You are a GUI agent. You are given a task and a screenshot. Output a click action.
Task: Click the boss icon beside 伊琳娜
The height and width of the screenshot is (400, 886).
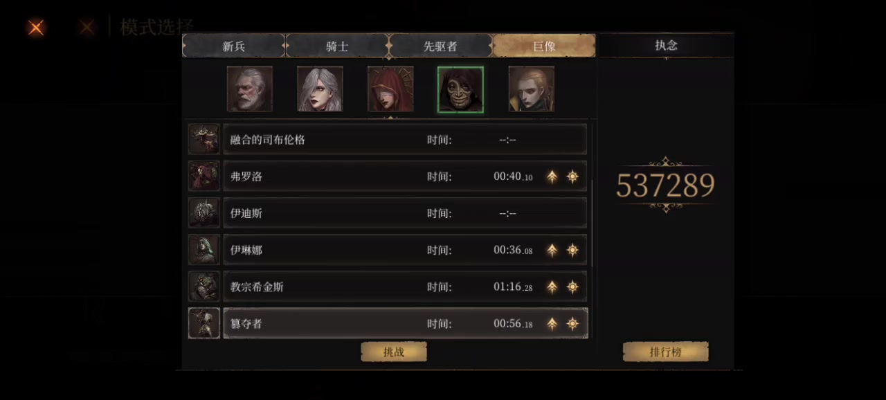pos(204,250)
